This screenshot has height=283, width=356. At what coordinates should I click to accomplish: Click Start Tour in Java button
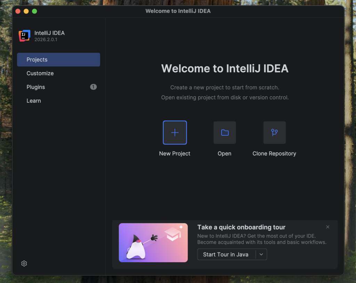(226, 254)
